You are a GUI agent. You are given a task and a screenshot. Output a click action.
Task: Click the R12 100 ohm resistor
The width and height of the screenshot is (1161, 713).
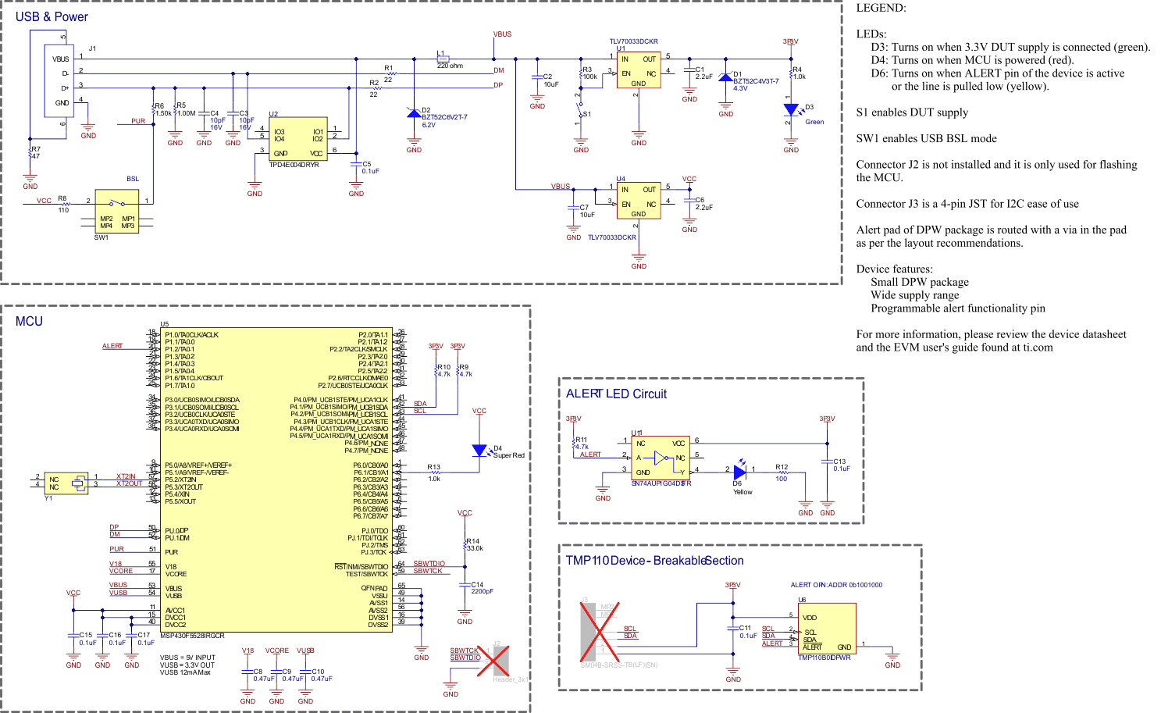[782, 473]
